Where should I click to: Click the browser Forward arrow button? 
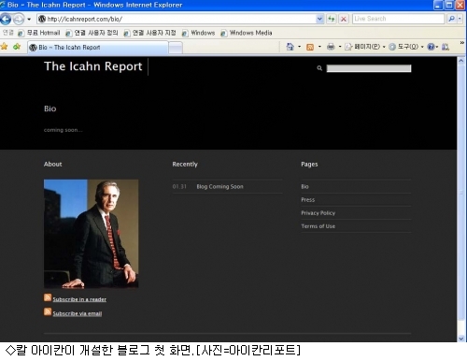[x=19, y=20]
